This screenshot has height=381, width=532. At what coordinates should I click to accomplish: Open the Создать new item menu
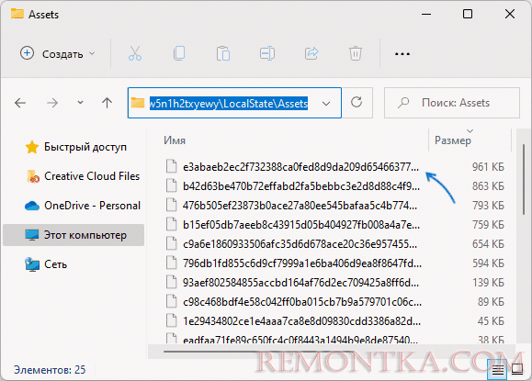click(57, 53)
